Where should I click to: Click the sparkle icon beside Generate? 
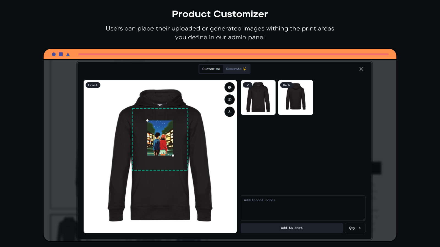[244, 69]
